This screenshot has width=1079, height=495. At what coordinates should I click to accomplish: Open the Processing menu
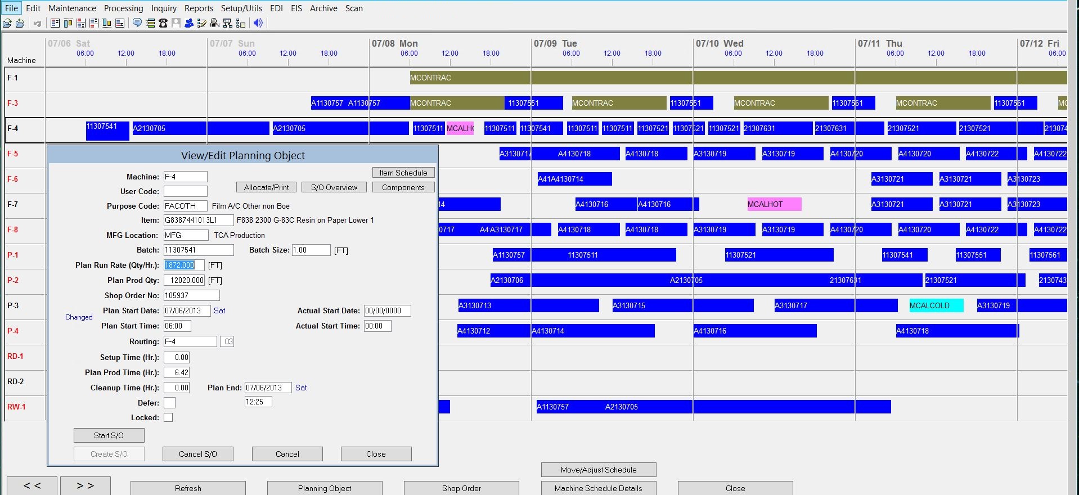click(123, 8)
